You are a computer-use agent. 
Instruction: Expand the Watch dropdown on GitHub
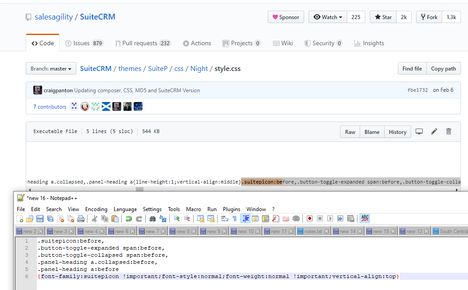(x=328, y=17)
